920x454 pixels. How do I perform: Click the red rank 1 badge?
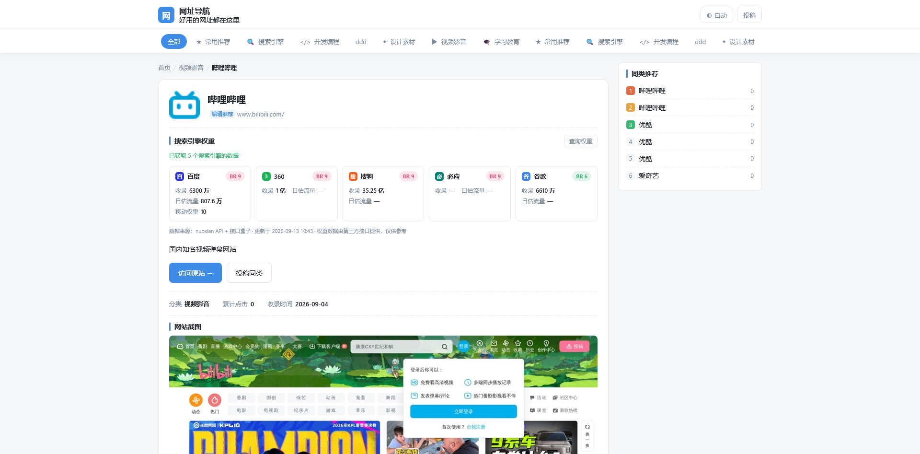click(x=631, y=91)
